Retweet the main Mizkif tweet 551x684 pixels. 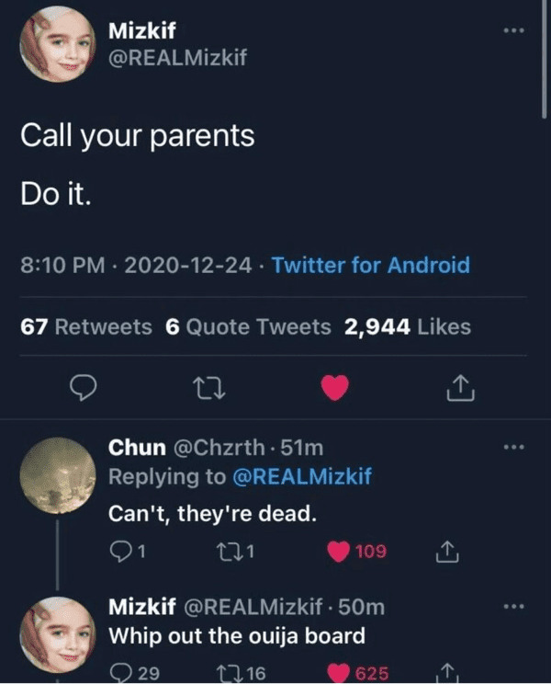click(x=209, y=388)
